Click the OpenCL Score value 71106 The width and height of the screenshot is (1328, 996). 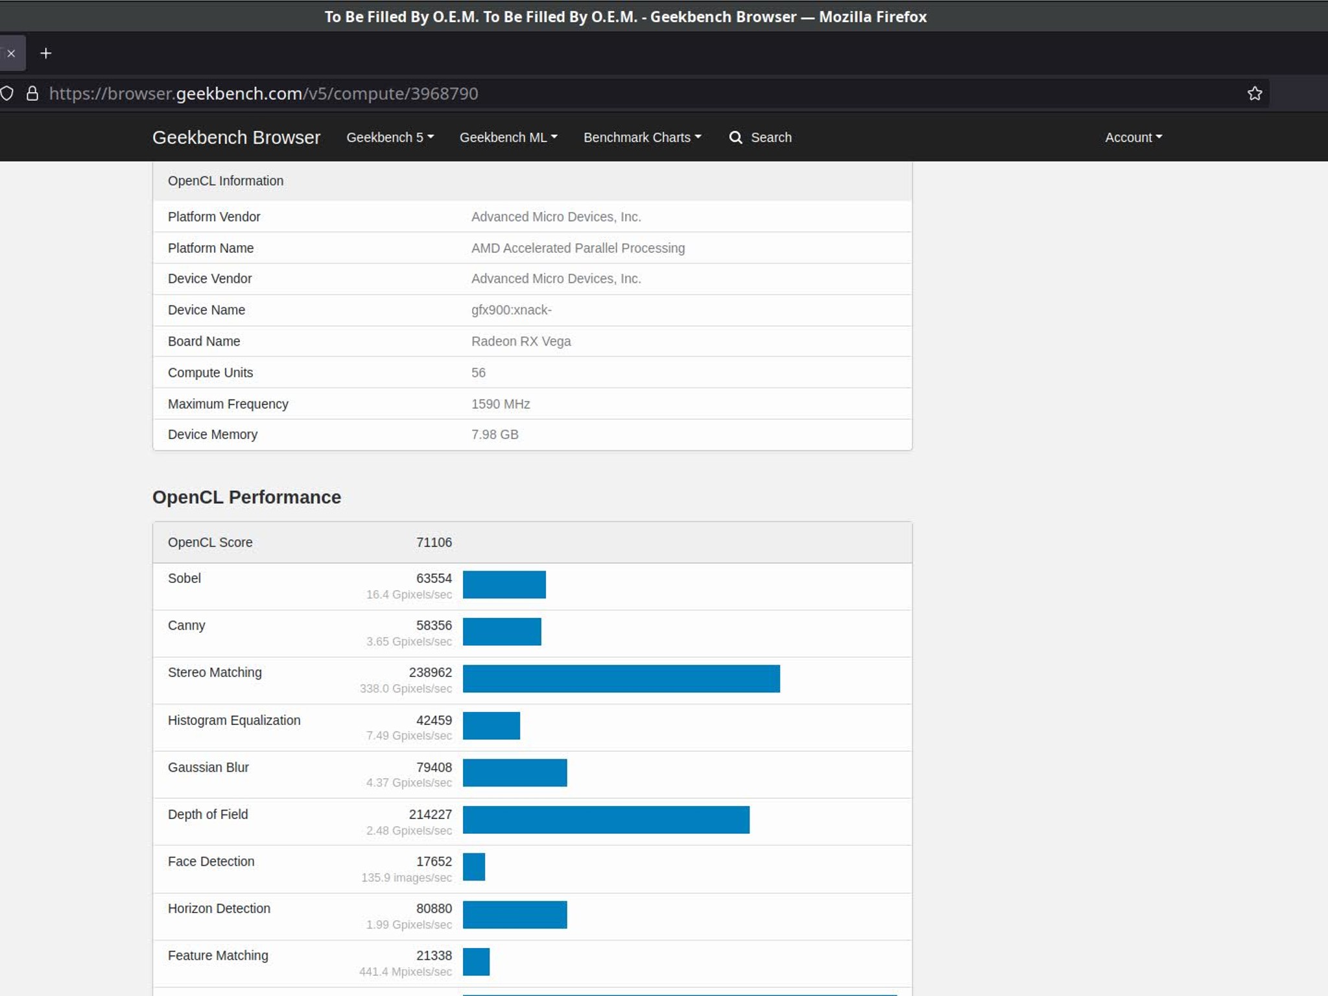point(434,542)
